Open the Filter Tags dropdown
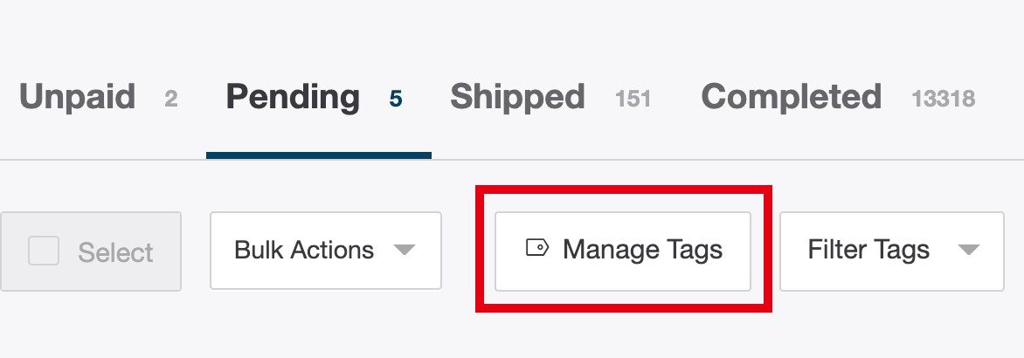Viewport: 1024px width, 358px height. point(891,251)
